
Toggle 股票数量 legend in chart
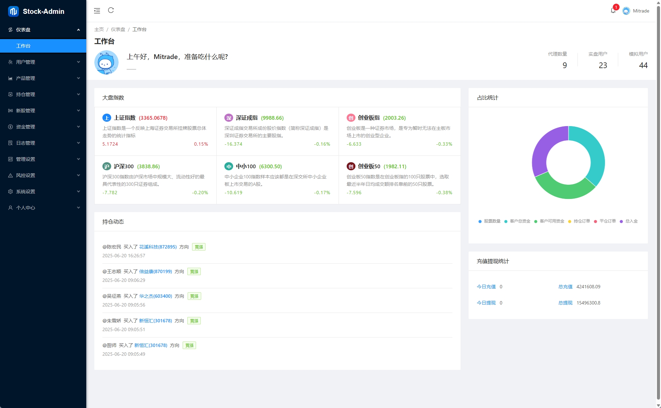(x=489, y=221)
